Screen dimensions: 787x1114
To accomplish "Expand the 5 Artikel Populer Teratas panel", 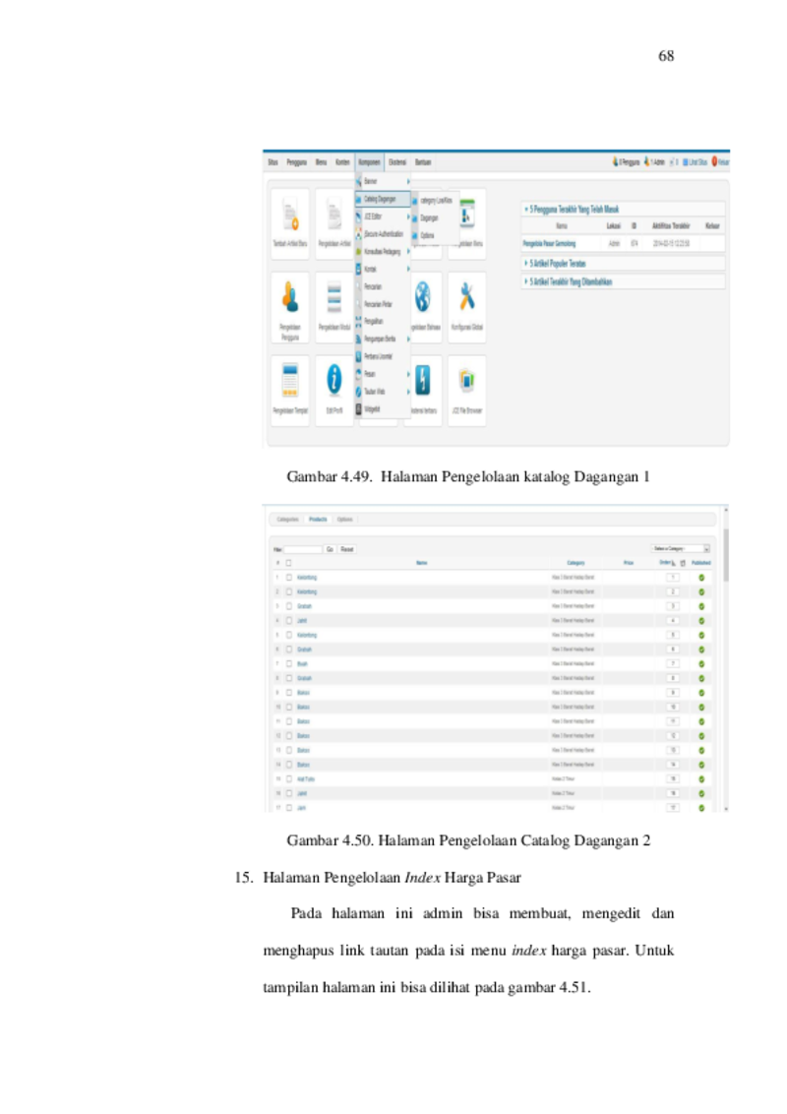I will [x=623, y=263].
